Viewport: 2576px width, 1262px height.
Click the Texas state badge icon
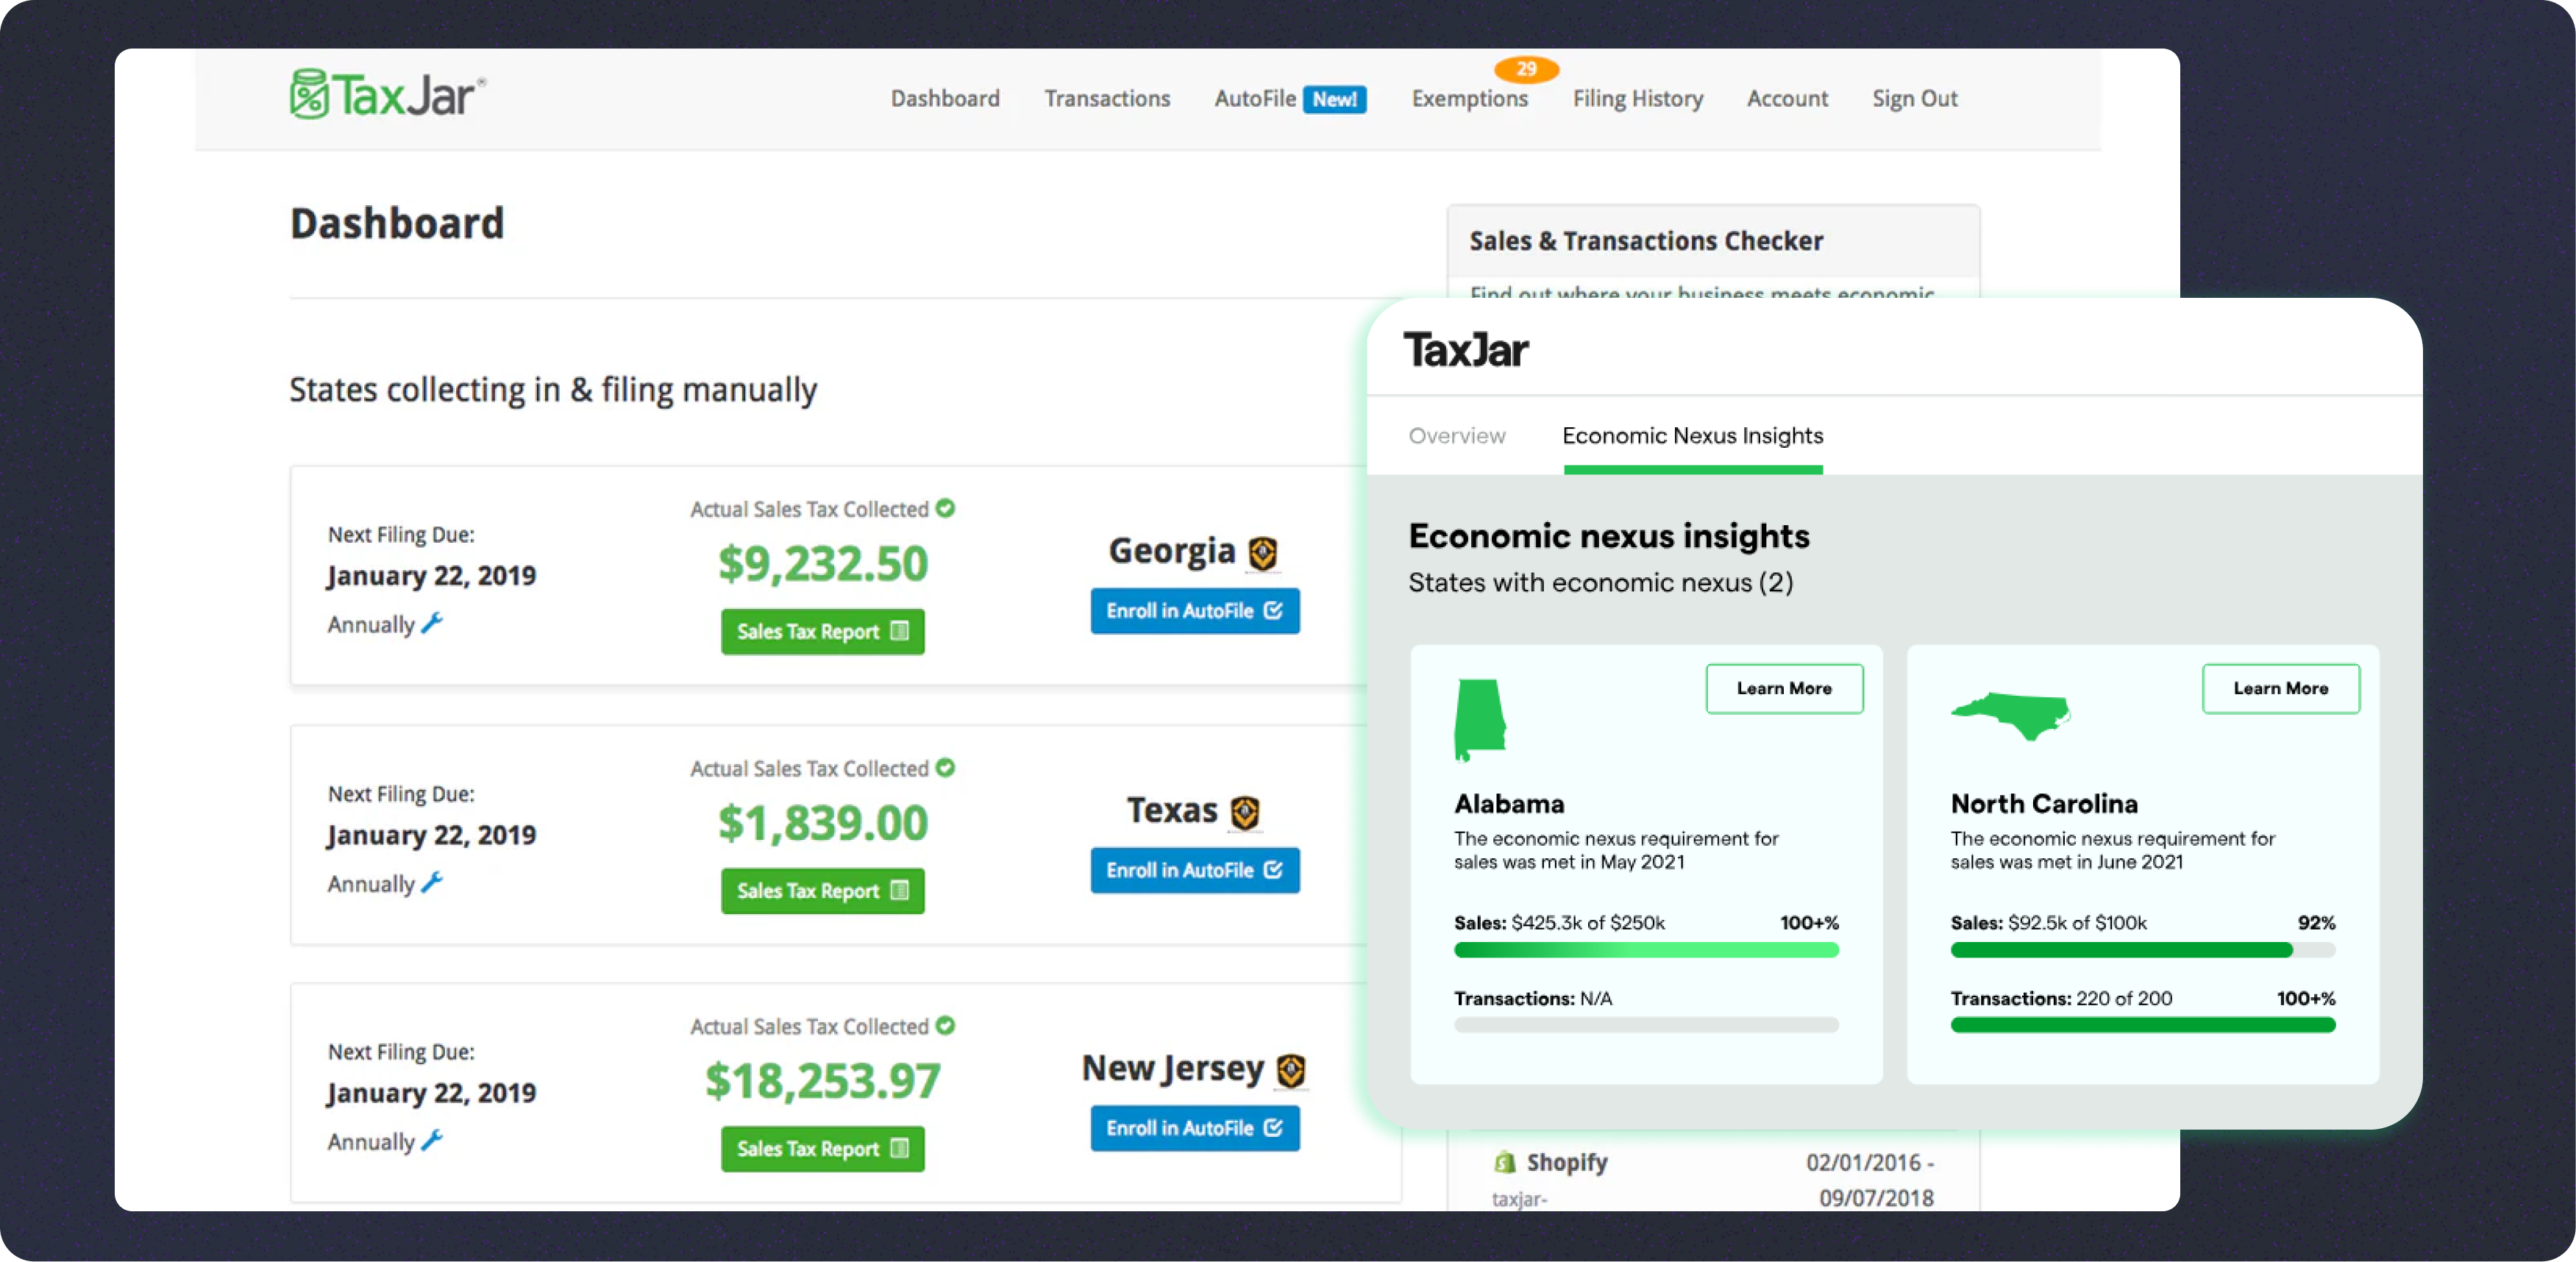pos(1245,812)
